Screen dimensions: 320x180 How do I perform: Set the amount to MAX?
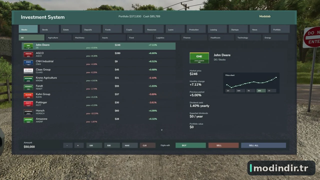coord(130,145)
